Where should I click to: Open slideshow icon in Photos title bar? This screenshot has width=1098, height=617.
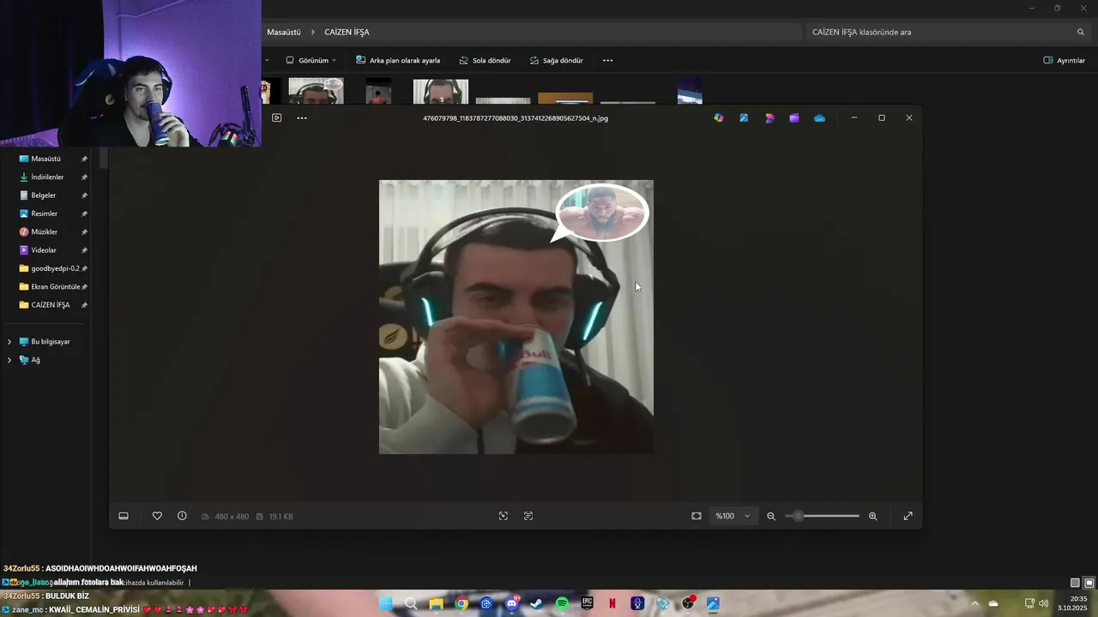(276, 117)
